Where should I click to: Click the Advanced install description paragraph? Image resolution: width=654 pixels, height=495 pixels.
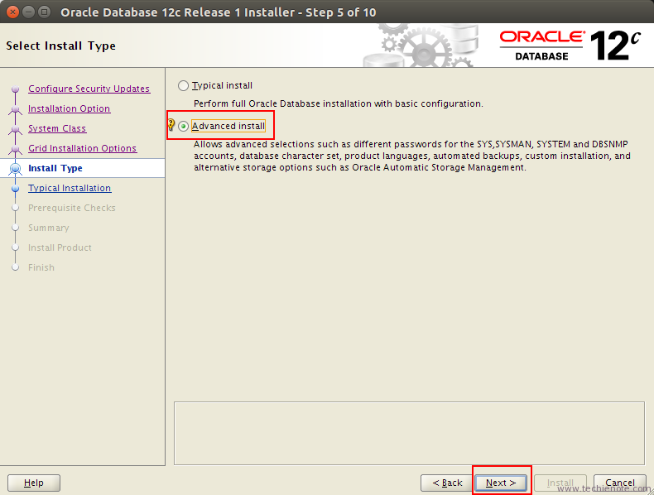coord(412,156)
